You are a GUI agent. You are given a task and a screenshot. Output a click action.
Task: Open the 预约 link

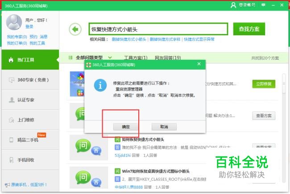(x=33, y=37)
